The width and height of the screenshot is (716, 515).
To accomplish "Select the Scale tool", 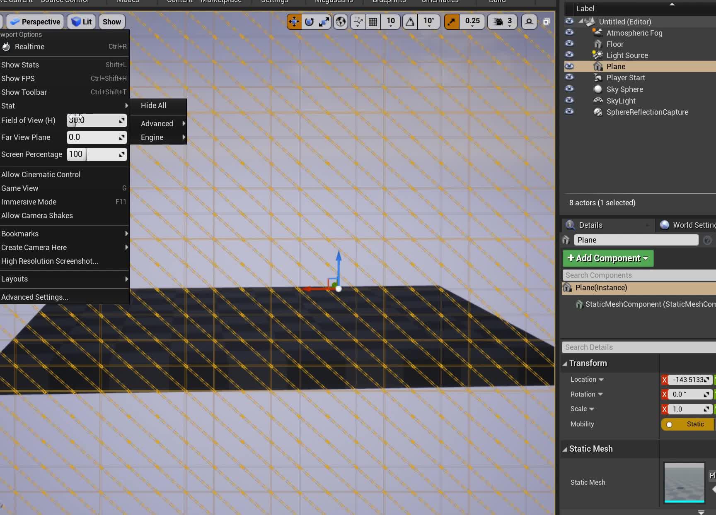I will (x=324, y=22).
